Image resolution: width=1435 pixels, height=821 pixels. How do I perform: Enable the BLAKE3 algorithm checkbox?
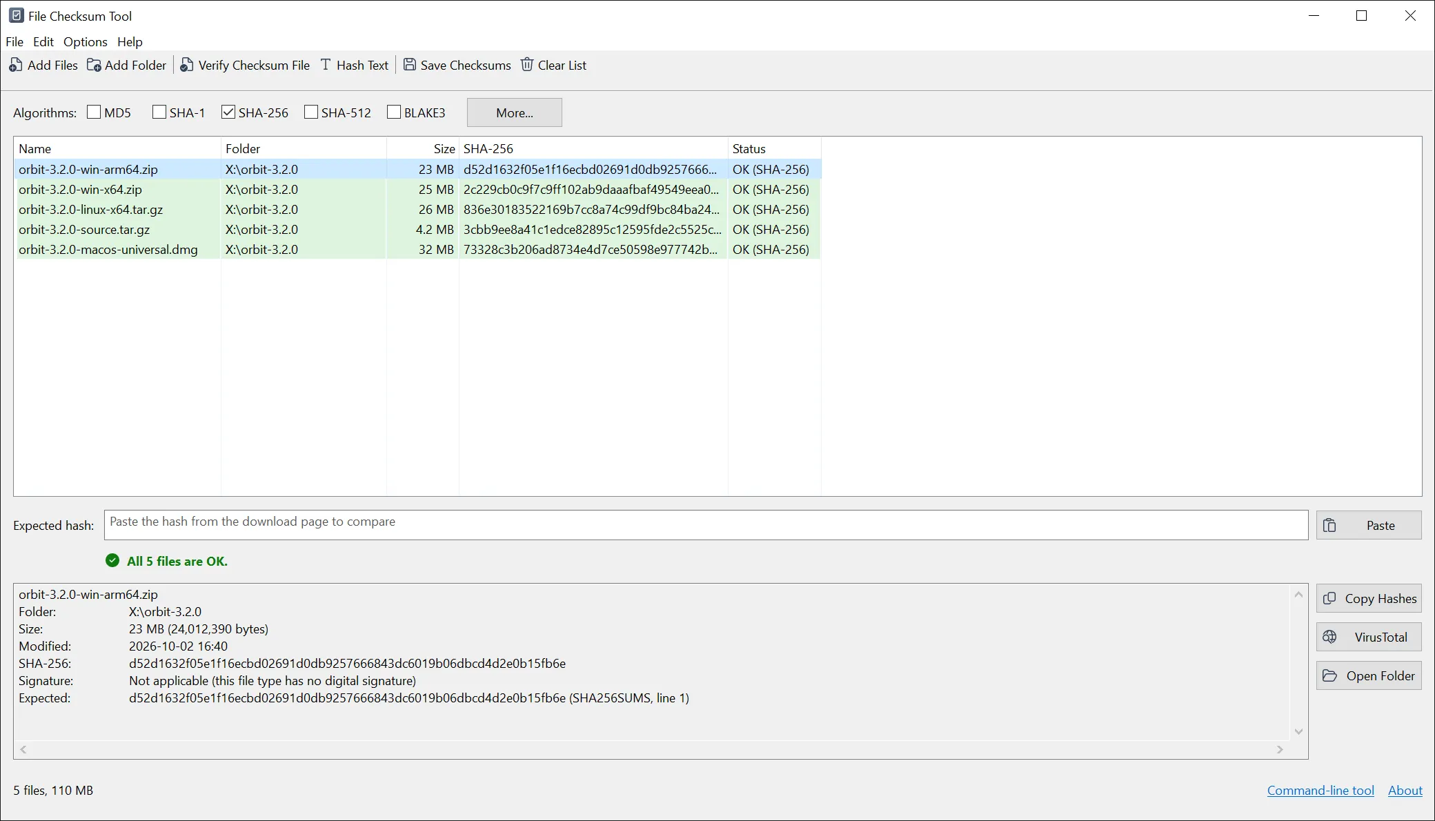[394, 112]
